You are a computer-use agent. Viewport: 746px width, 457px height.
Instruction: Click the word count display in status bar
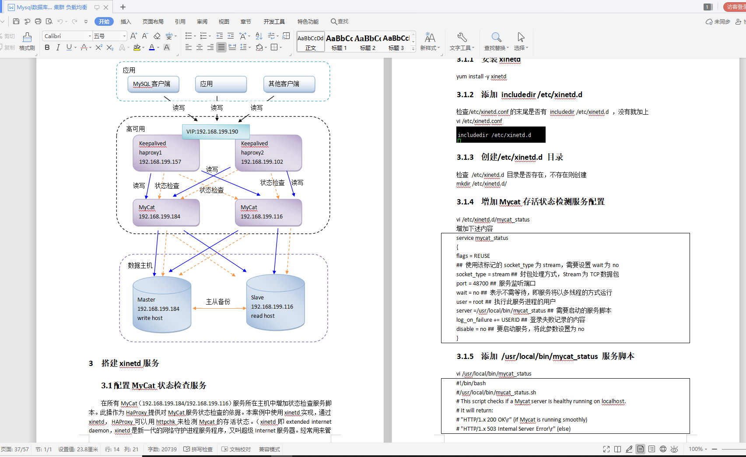point(161,449)
